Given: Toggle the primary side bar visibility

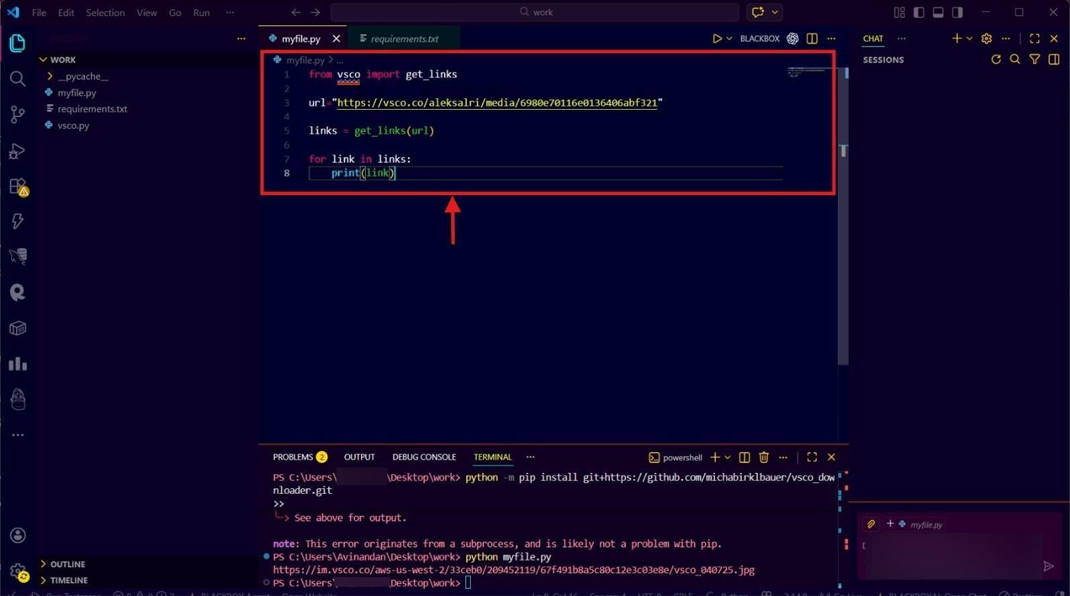Looking at the screenshot, I should click(919, 12).
